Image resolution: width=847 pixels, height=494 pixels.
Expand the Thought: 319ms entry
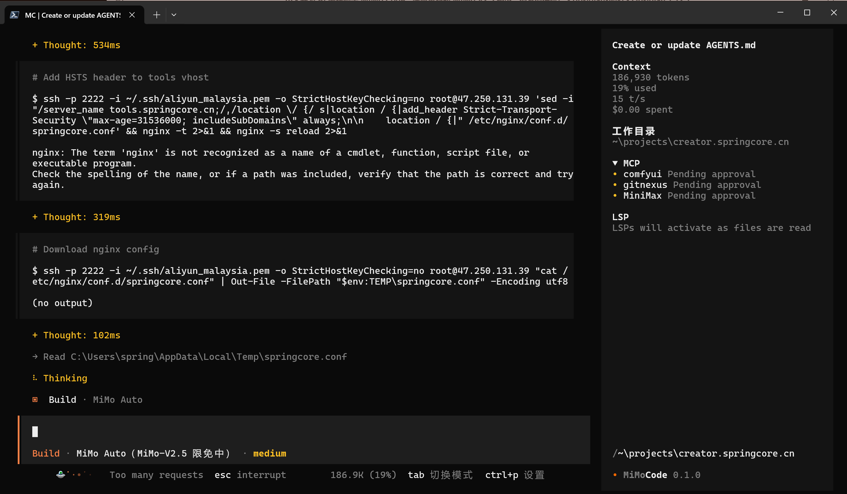coord(76,217)
